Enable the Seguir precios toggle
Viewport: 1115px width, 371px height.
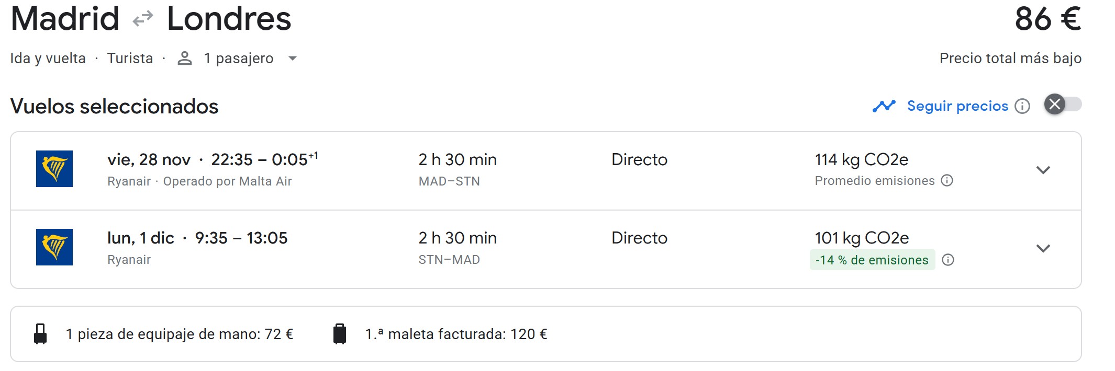tap(1063, 105)
